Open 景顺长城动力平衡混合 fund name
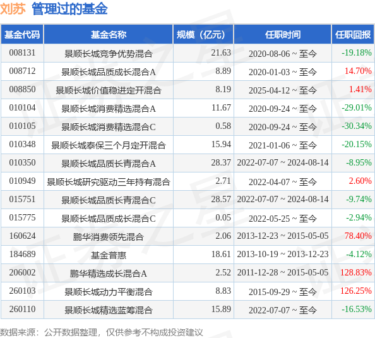375x338 pixels. tap(109, 292)
